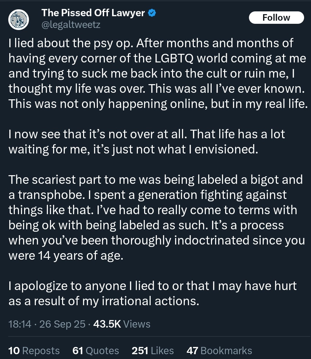Viewport: 311px width, 359px height.
Task: Open the 10 Reposts list
Action: pyautogui.click(x=34, y=351)
